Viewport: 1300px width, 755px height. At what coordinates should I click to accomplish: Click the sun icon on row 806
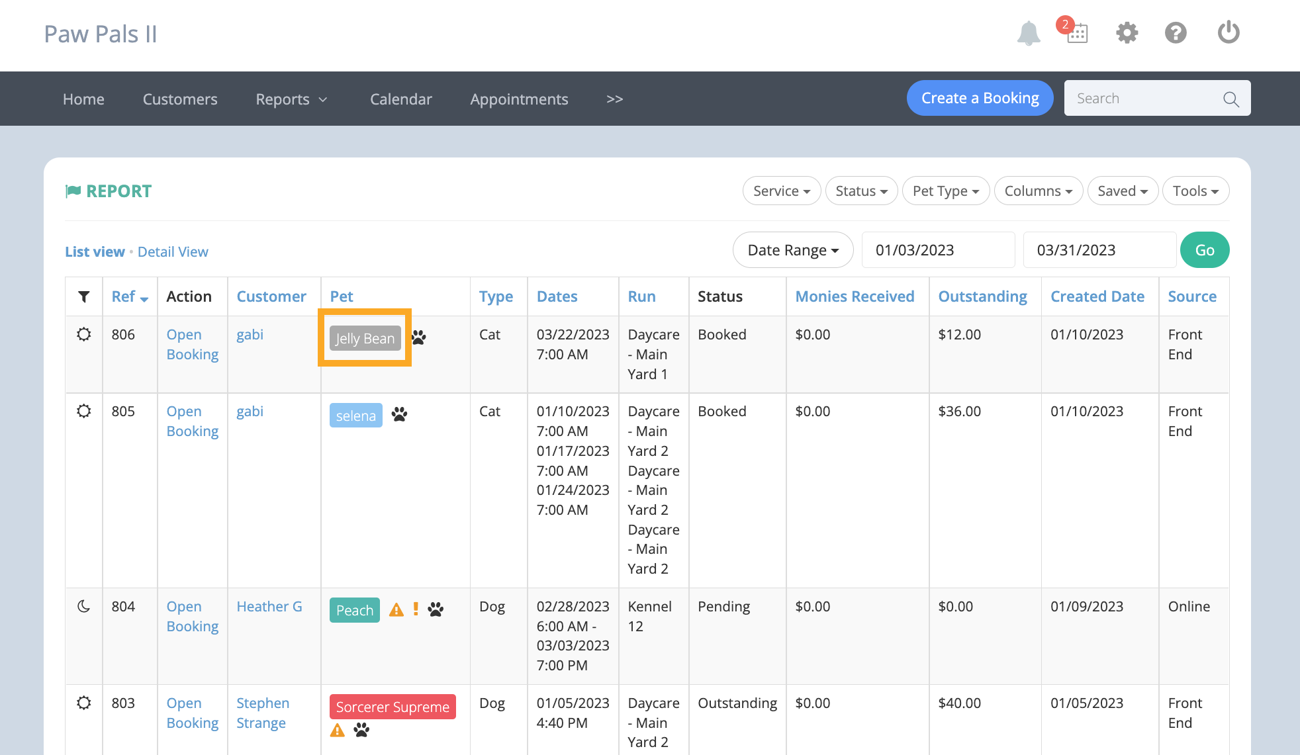pyautogui.click(x=84, y=334)
